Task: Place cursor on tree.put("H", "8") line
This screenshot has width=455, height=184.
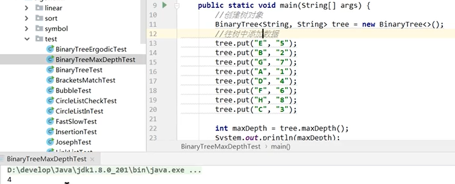Action: (256, 100)
